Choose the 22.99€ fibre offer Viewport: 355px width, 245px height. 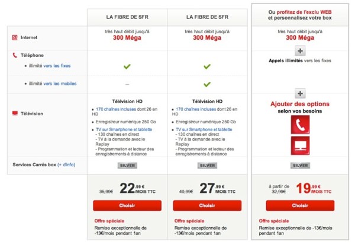(127, 205)
